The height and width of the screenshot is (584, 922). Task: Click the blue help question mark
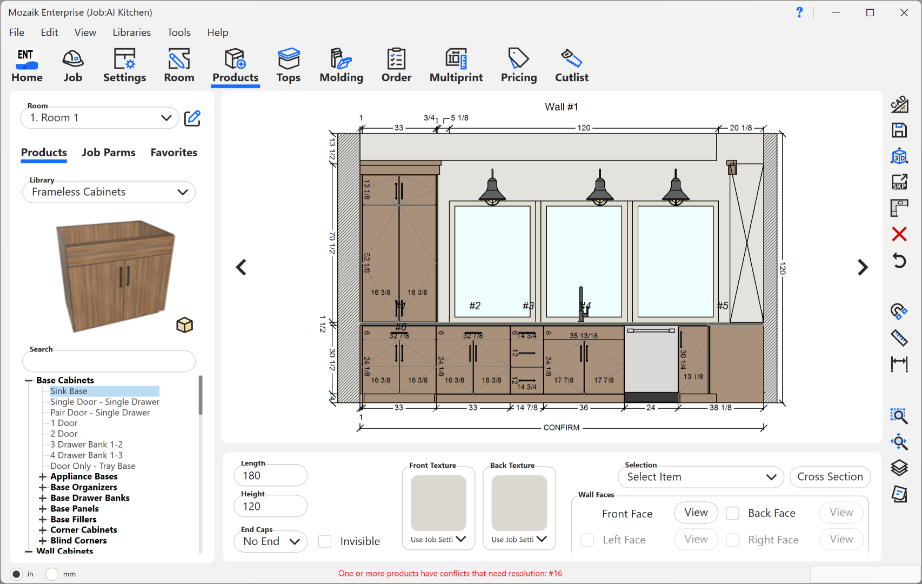coord(799,12)
